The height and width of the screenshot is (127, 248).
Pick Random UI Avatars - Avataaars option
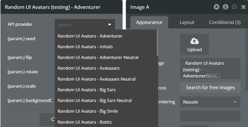[88, 68]
